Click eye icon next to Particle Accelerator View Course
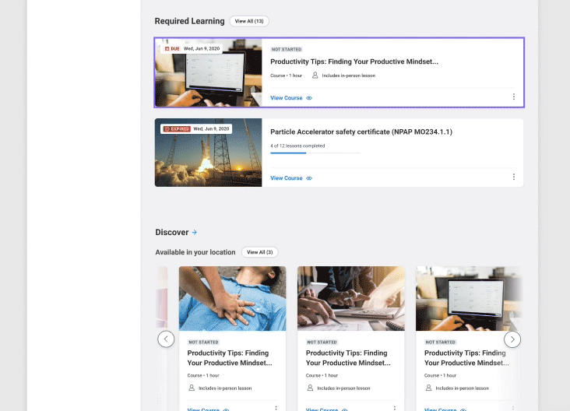The height and width of the screenshot is (411, 570). click(309, 178)
